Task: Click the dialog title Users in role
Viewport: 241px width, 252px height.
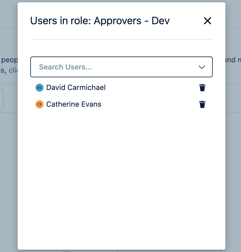Action: point(100,21)
